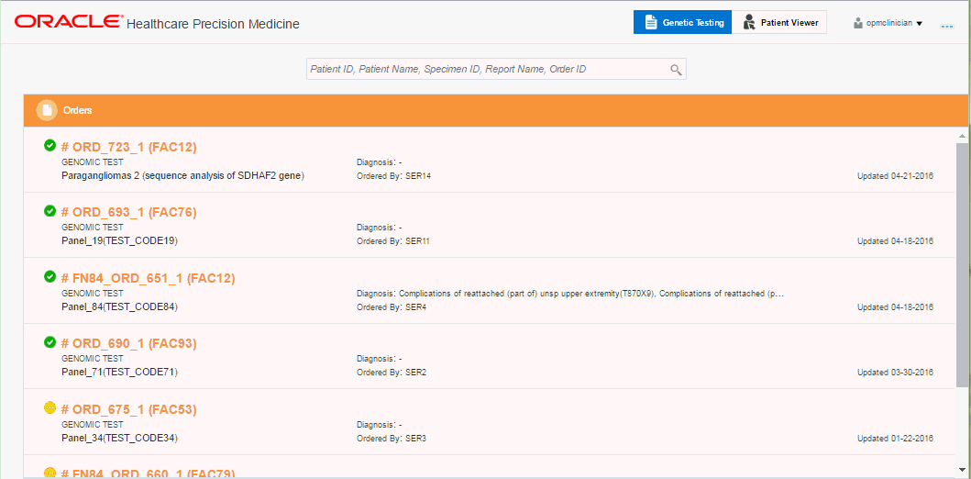The image size is (971, 479).
Task: Click the scroll down arrow of orders list
Action: (962, 469)
